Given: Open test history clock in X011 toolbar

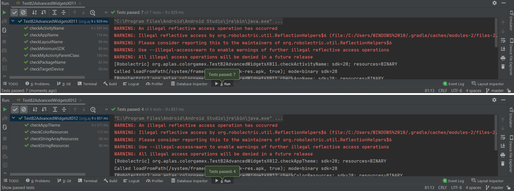Looking at the screenshot, I should pos(93,12).
